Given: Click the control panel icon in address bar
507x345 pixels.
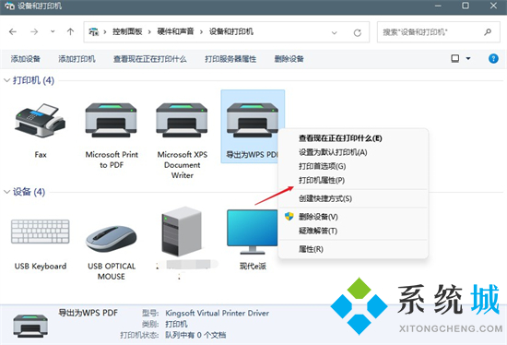Looking at the screenshot, I should (94, 31).
